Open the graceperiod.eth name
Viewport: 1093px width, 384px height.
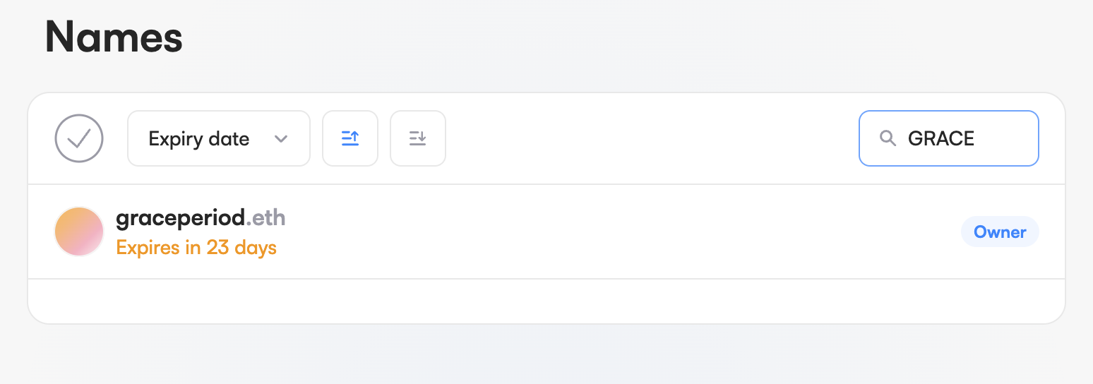pyautogui.click(x=182, y=218)
